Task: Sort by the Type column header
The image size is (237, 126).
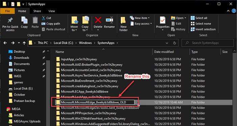Action: tap(194, 52)
